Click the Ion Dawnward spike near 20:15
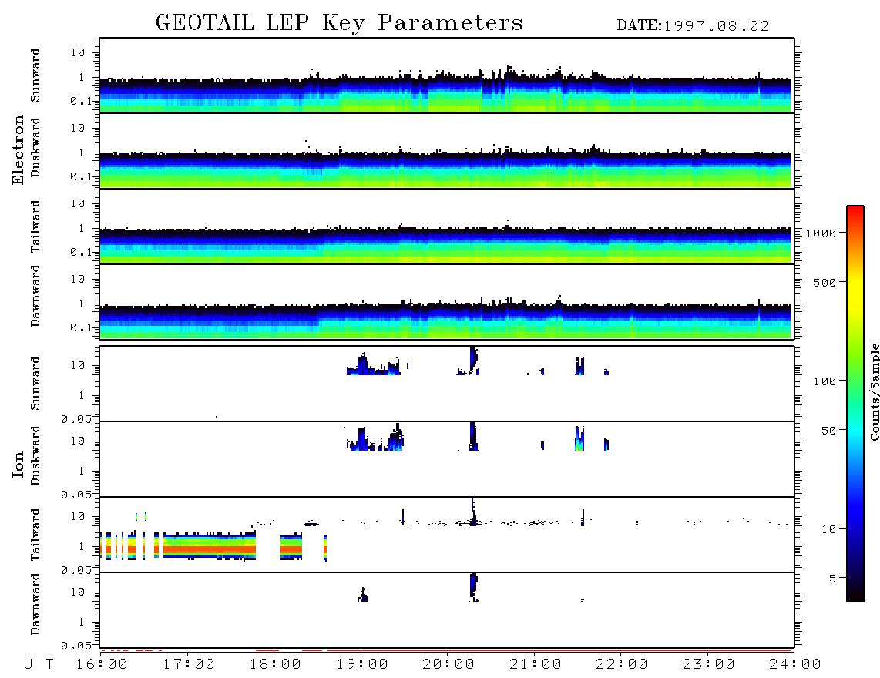Viewport: 880px width, 678px height. (474, 586)
